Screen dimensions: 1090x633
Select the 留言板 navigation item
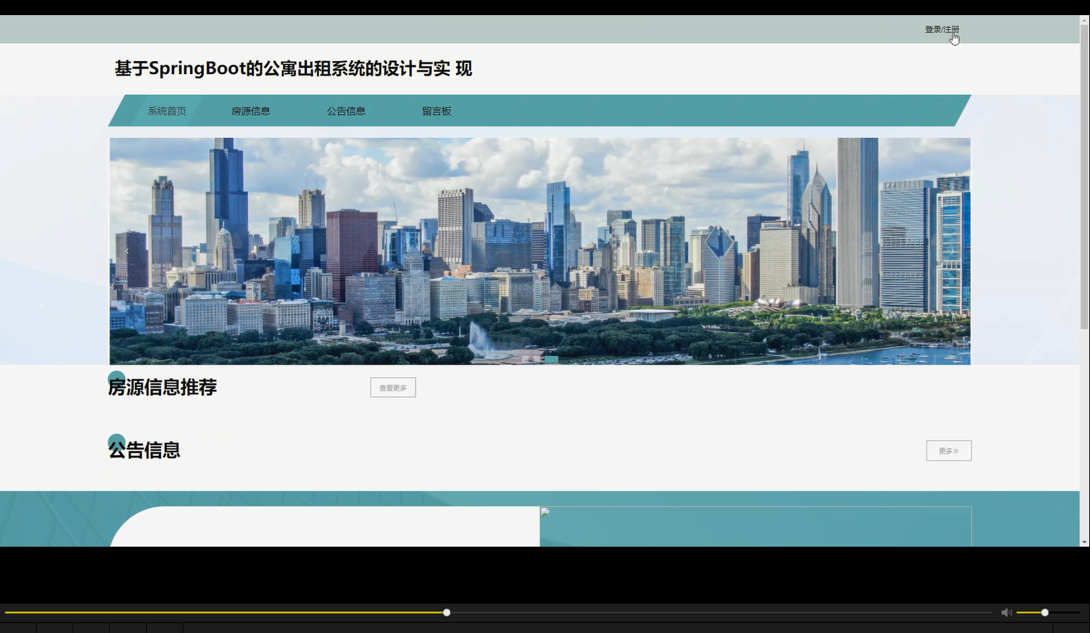tap(436, 111)
